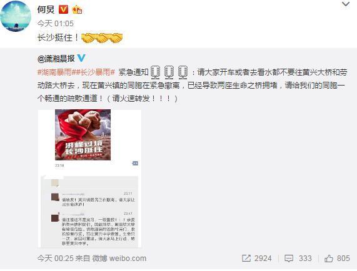Screen dimensions: 357x271
Task: Click the 2924 repost count
Action: pos(263,259)
